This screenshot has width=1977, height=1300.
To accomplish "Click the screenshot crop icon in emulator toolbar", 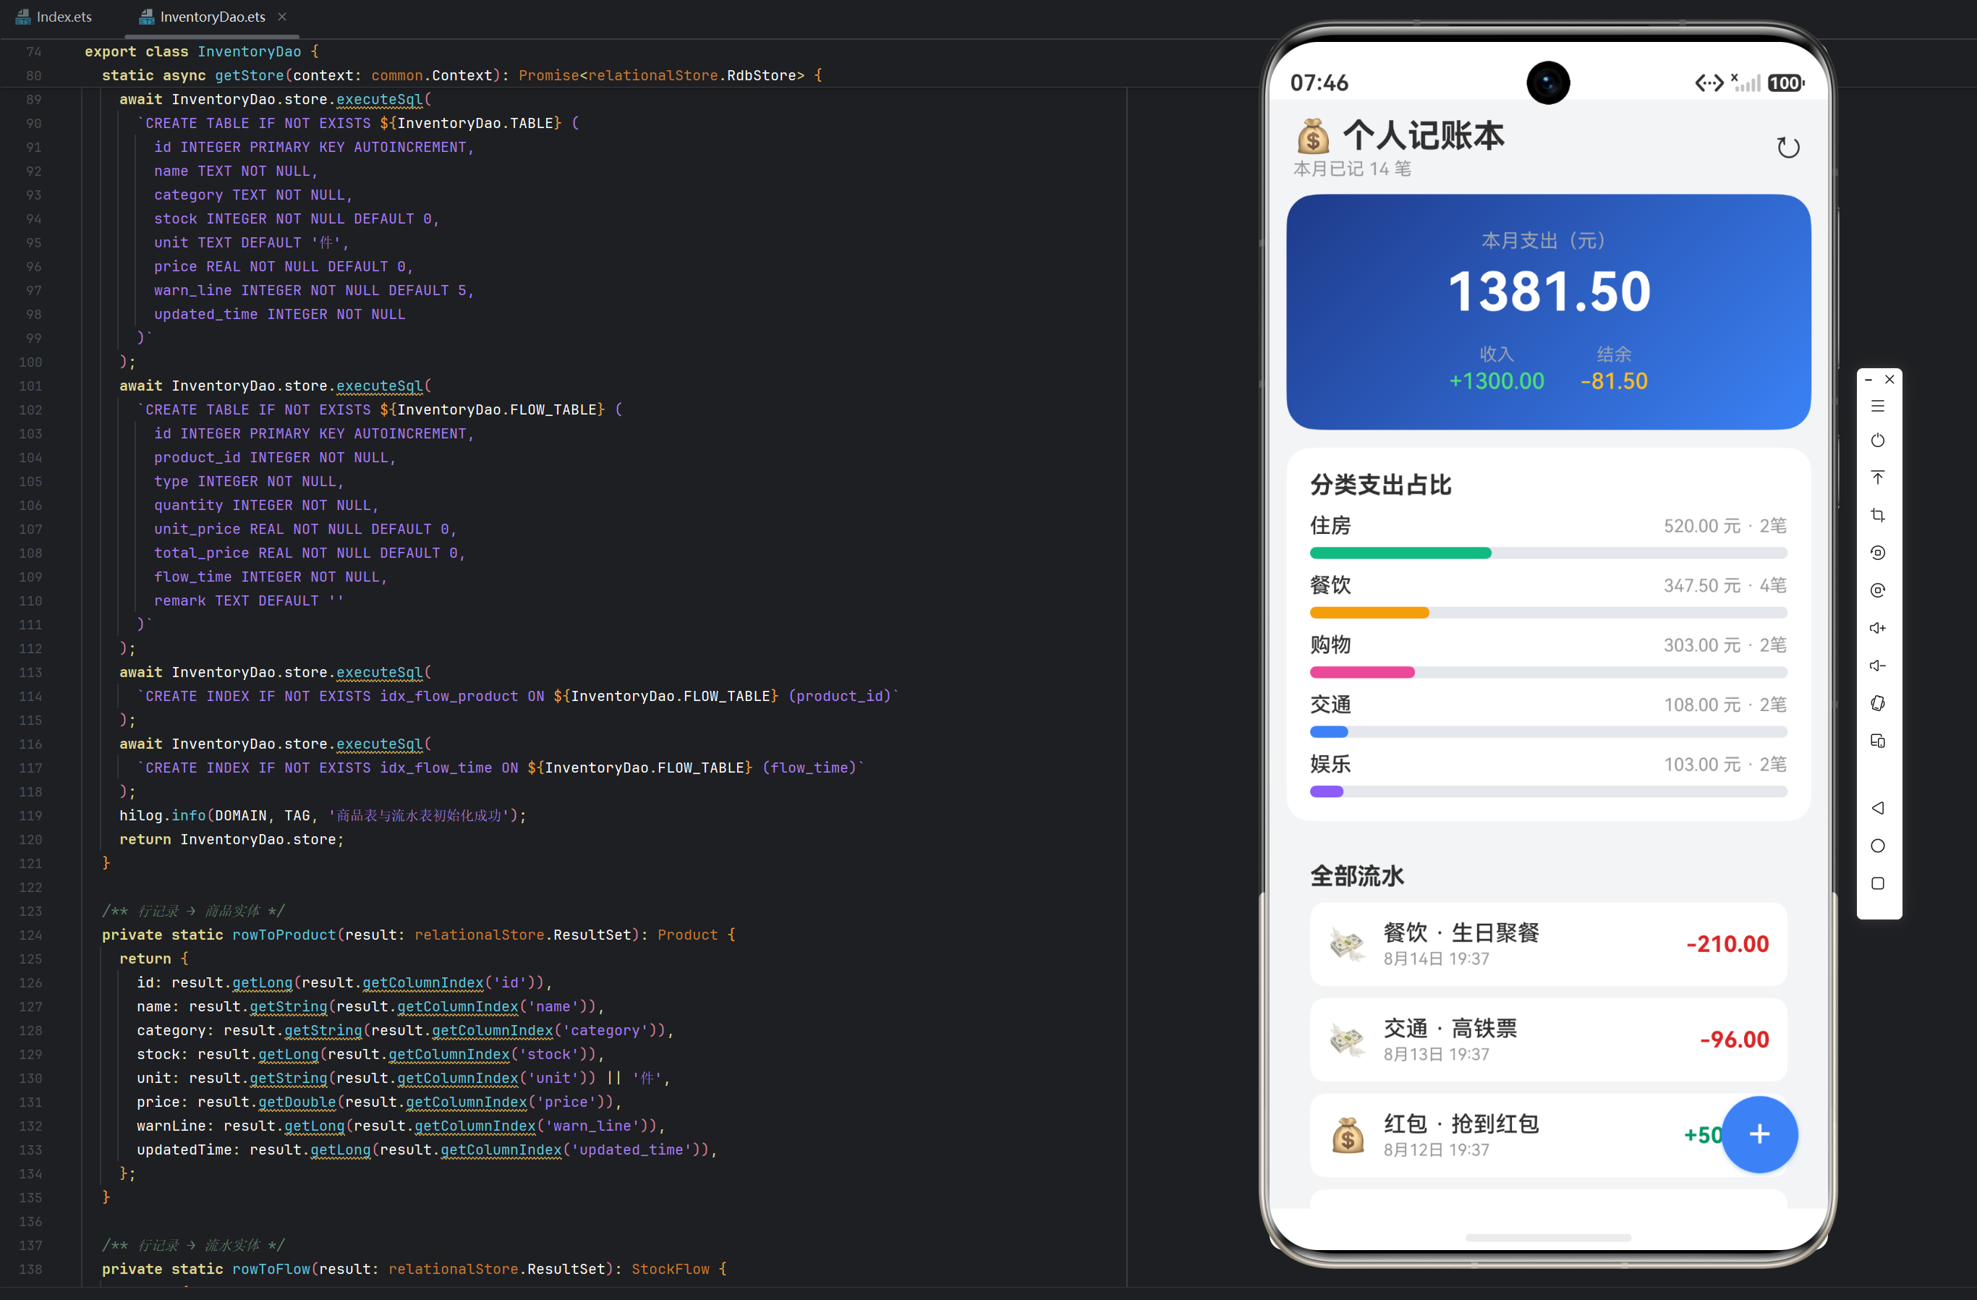I will click(1877, 515).
